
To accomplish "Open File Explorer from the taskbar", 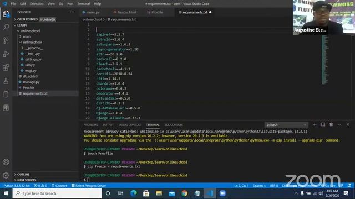I will pos(159,193).
